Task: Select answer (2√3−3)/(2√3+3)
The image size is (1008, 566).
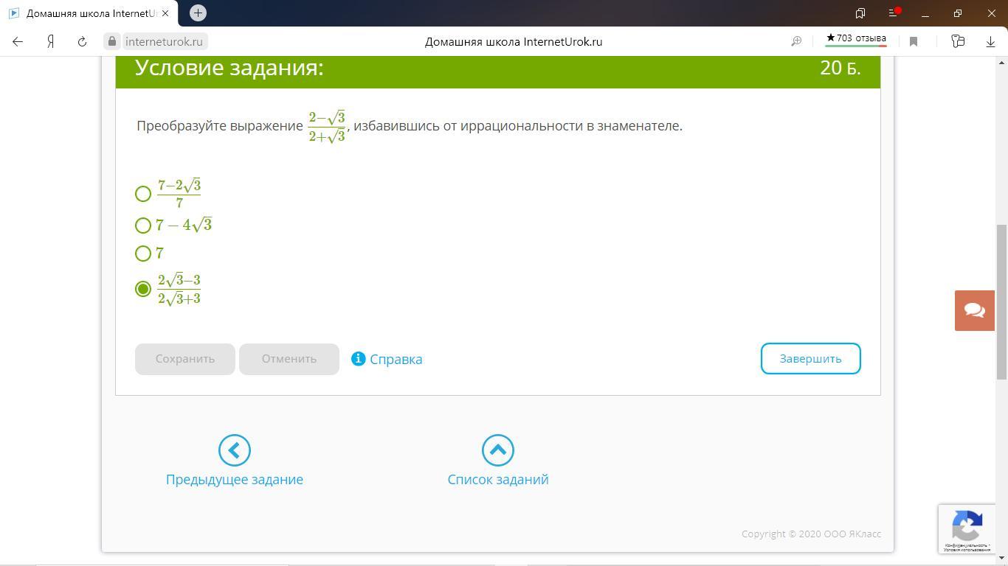Action: (143, 289)
